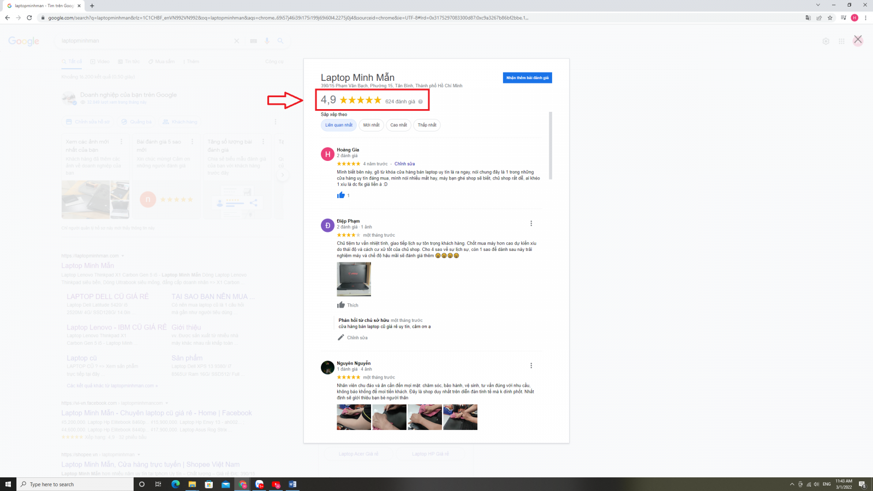The width and height of the screenshot is (873, 491).
Task: Open first photo in Nguyên Nguyễn's review
Action: (354, 417)
